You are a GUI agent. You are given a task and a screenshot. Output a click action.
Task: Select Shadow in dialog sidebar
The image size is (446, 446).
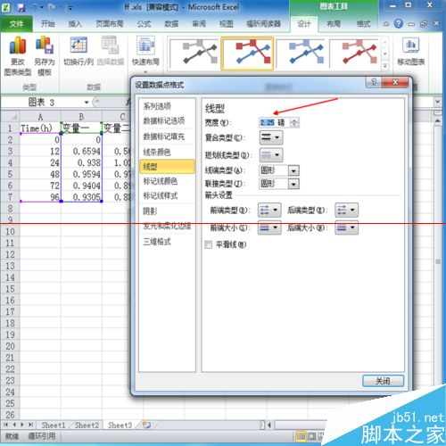coord(167,211)
